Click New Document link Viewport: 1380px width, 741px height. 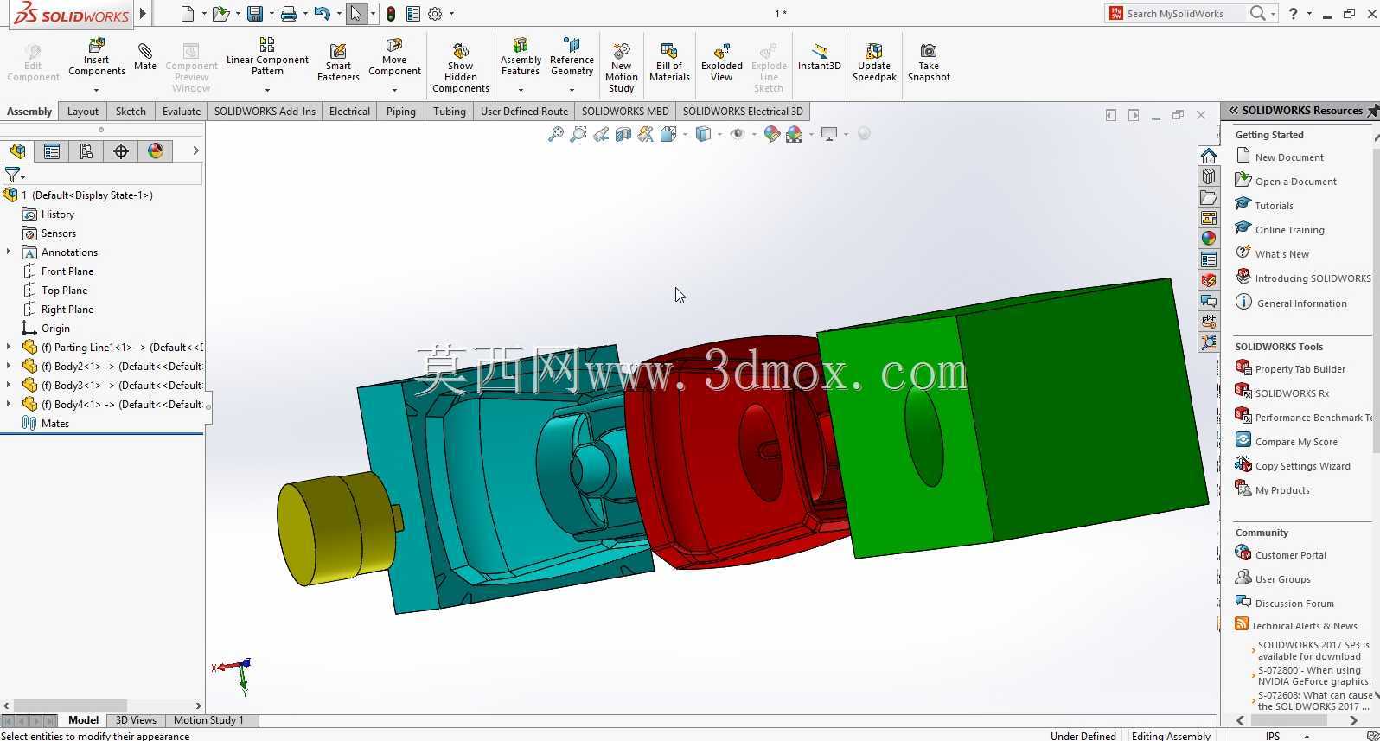[x=1289, y=157]
